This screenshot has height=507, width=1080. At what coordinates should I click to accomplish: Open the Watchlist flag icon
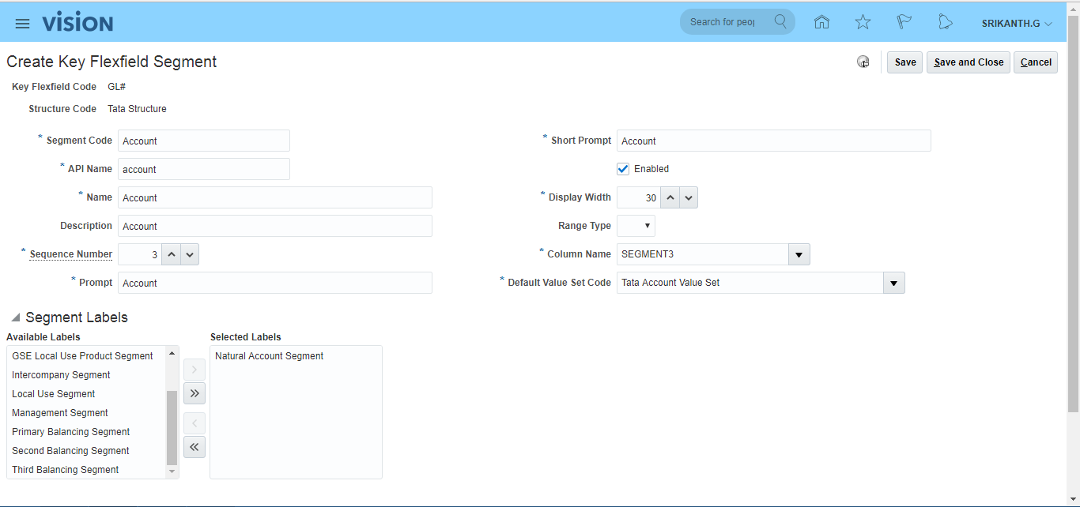point(904,22)
